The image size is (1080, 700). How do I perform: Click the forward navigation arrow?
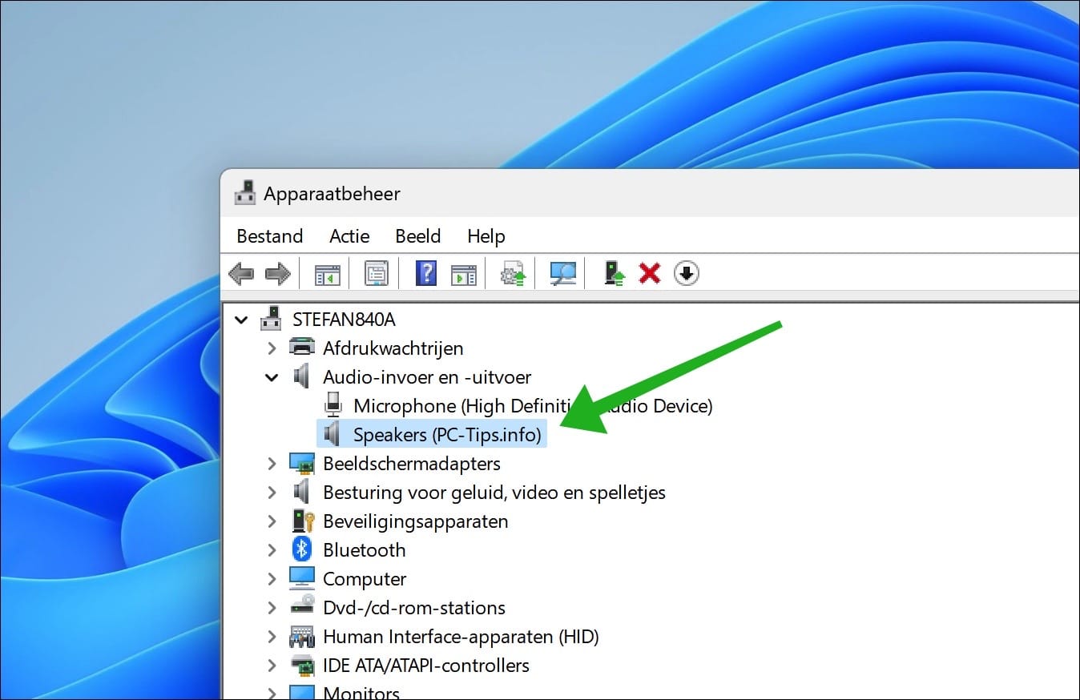point(277,273)
